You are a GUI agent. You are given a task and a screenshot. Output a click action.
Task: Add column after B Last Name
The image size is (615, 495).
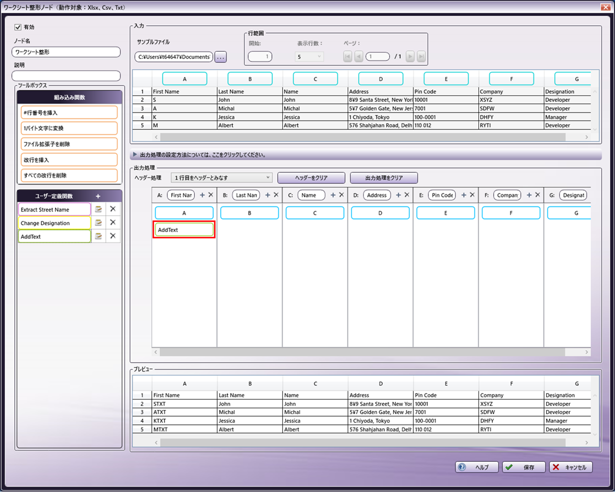click(x=267, y=195)
